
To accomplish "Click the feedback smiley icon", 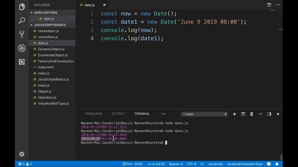I will 269,164.
